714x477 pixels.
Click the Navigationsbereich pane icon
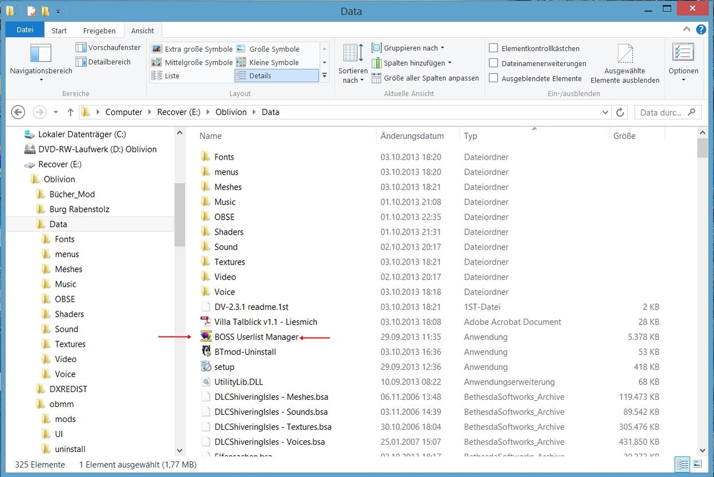[x=41, y=54]
